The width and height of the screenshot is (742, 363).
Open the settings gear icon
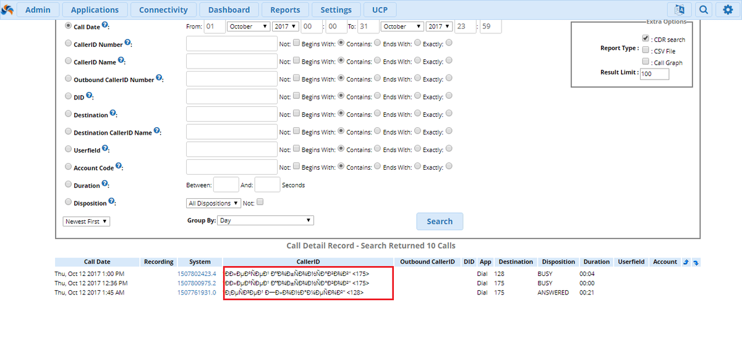point(728,9)
